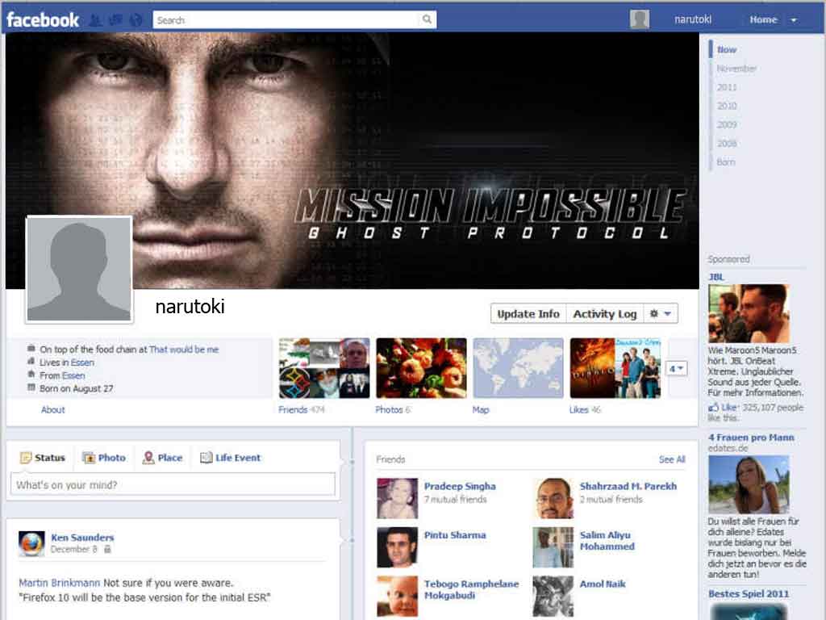Jump to 2009 on the timeline
This screenshot has width=826, height=620.
[x=727, y=124]
